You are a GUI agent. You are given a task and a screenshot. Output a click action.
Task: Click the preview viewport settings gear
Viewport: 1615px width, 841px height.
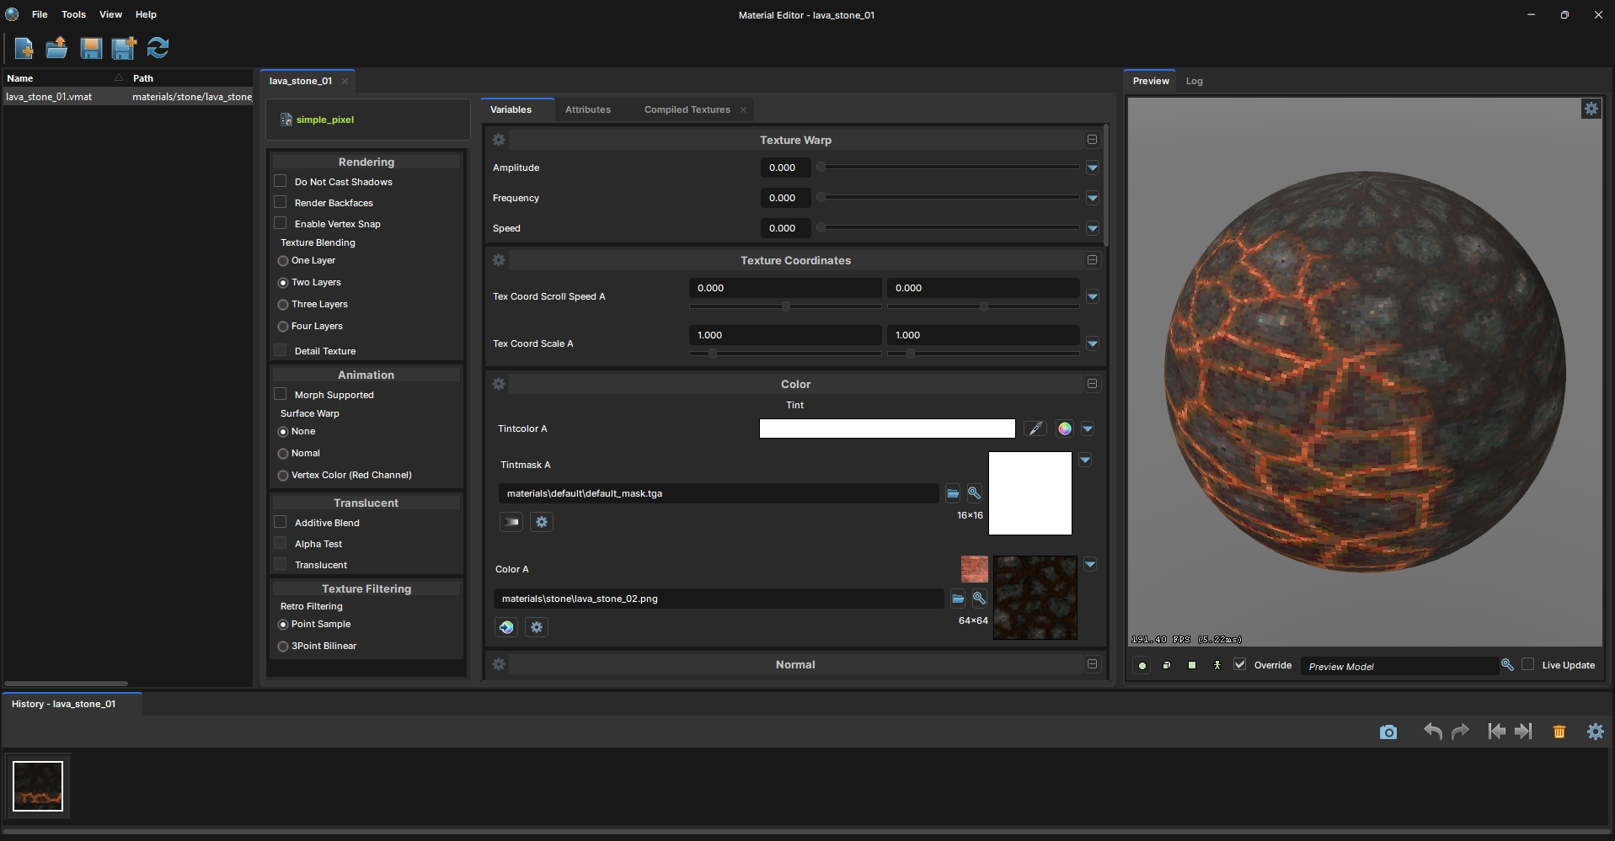coord(1591,109)
